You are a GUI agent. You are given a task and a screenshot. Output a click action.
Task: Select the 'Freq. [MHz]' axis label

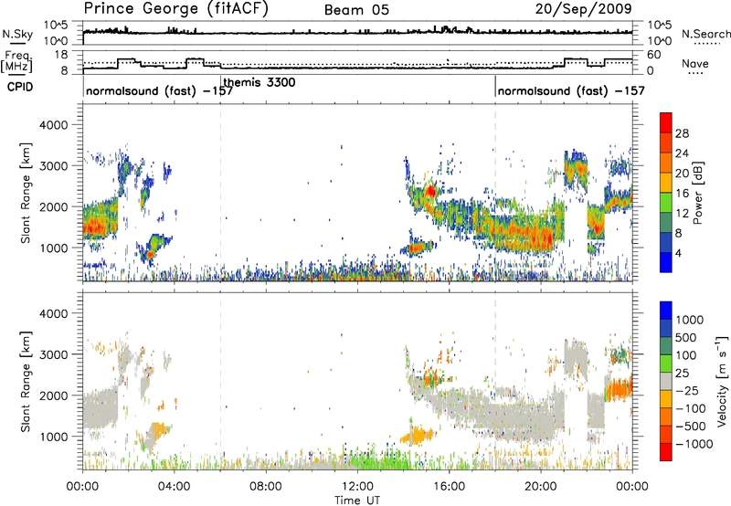[x=17, y=61]
